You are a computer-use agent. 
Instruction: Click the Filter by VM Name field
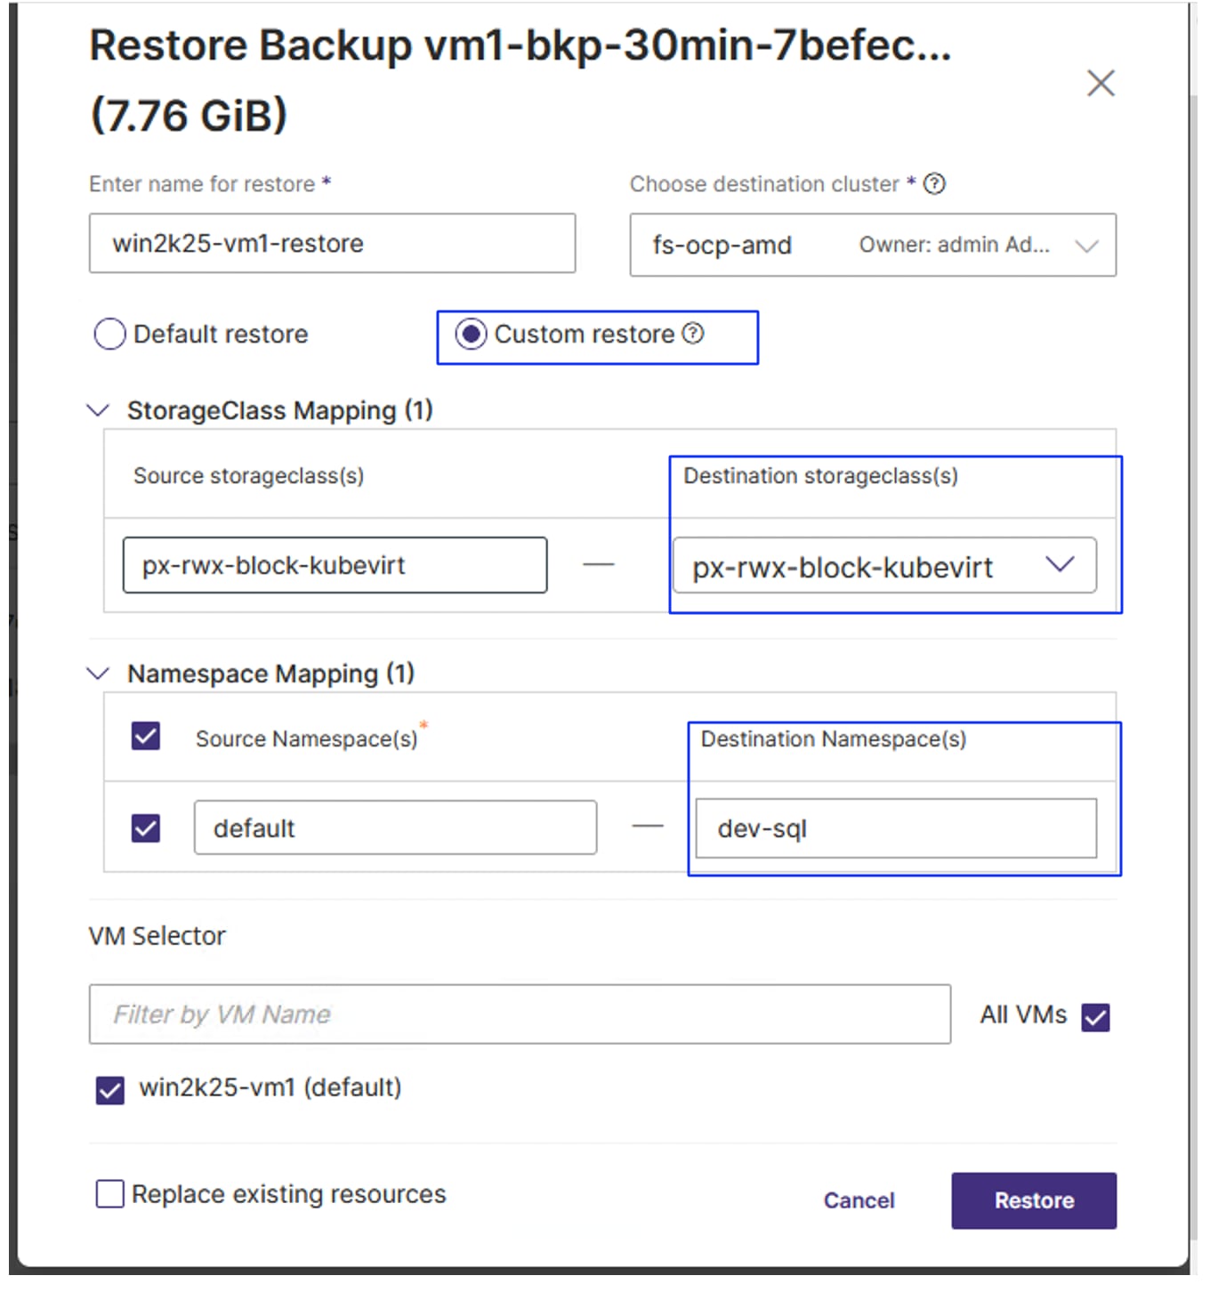pyautogui.click(x=518, y=1013)
